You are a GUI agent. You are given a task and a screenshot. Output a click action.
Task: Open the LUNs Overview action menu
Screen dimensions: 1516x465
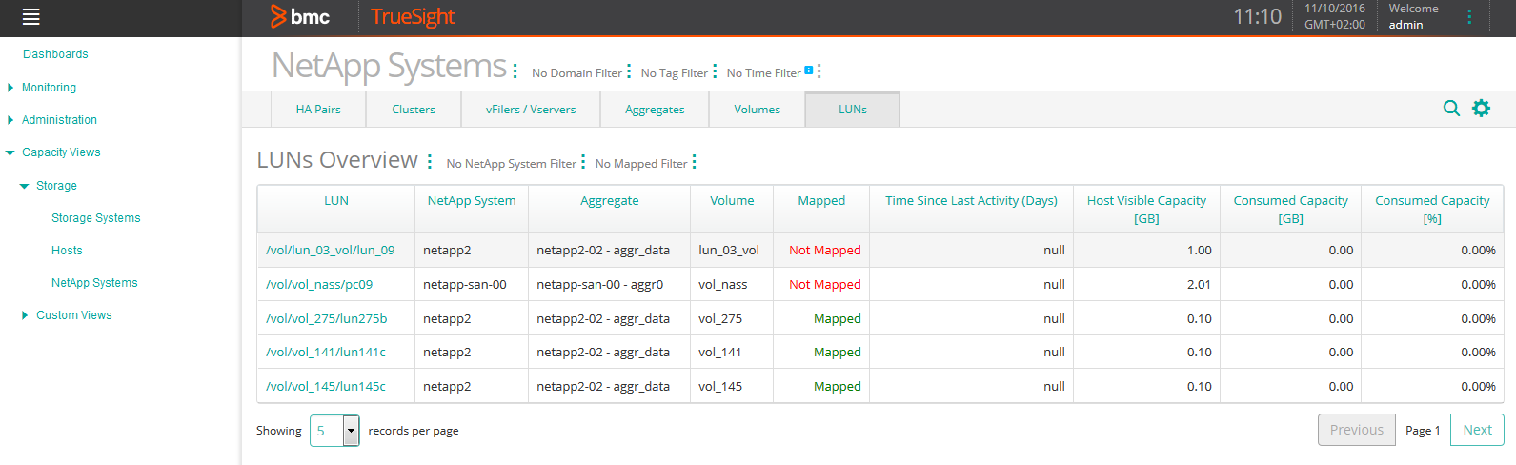pos(430,162)
